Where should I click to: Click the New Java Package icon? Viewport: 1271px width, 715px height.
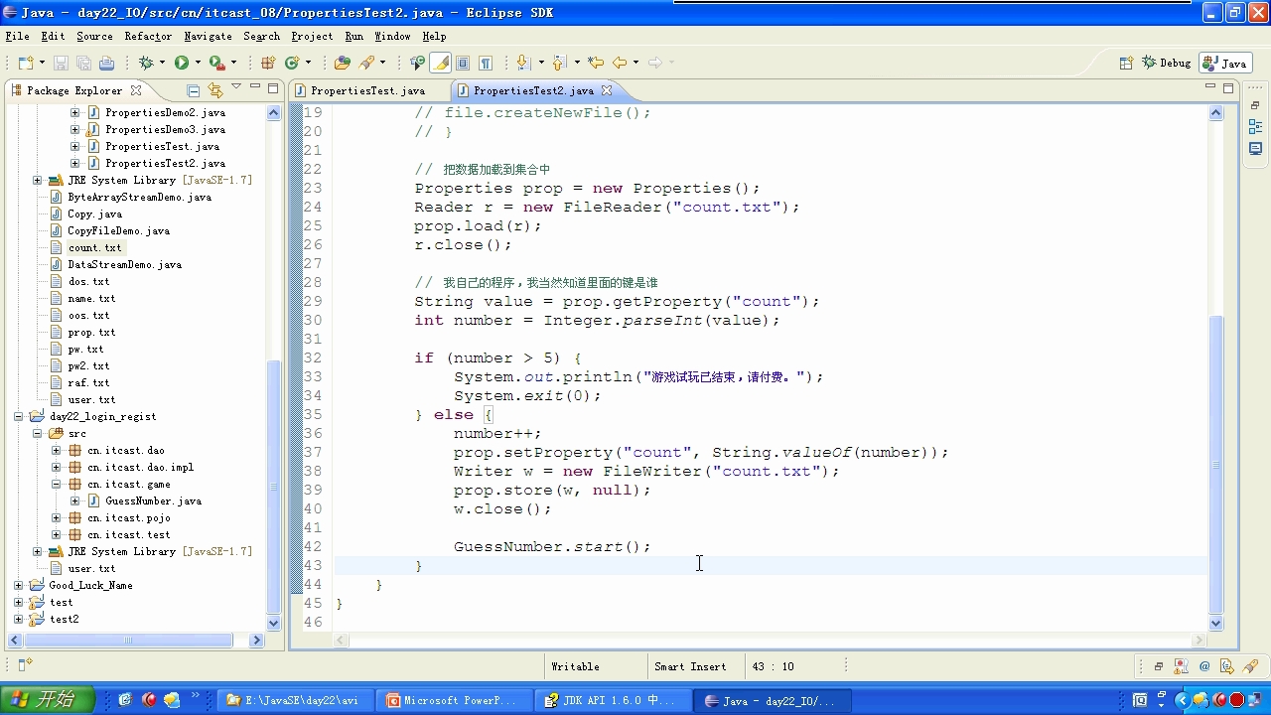(267, 63)
